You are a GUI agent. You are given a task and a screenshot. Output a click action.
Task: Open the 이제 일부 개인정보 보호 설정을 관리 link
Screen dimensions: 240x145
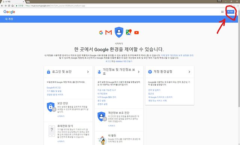[177, 55]
